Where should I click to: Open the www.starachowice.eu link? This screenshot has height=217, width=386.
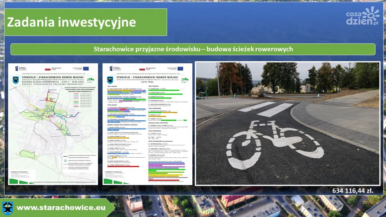click(61, 208)
